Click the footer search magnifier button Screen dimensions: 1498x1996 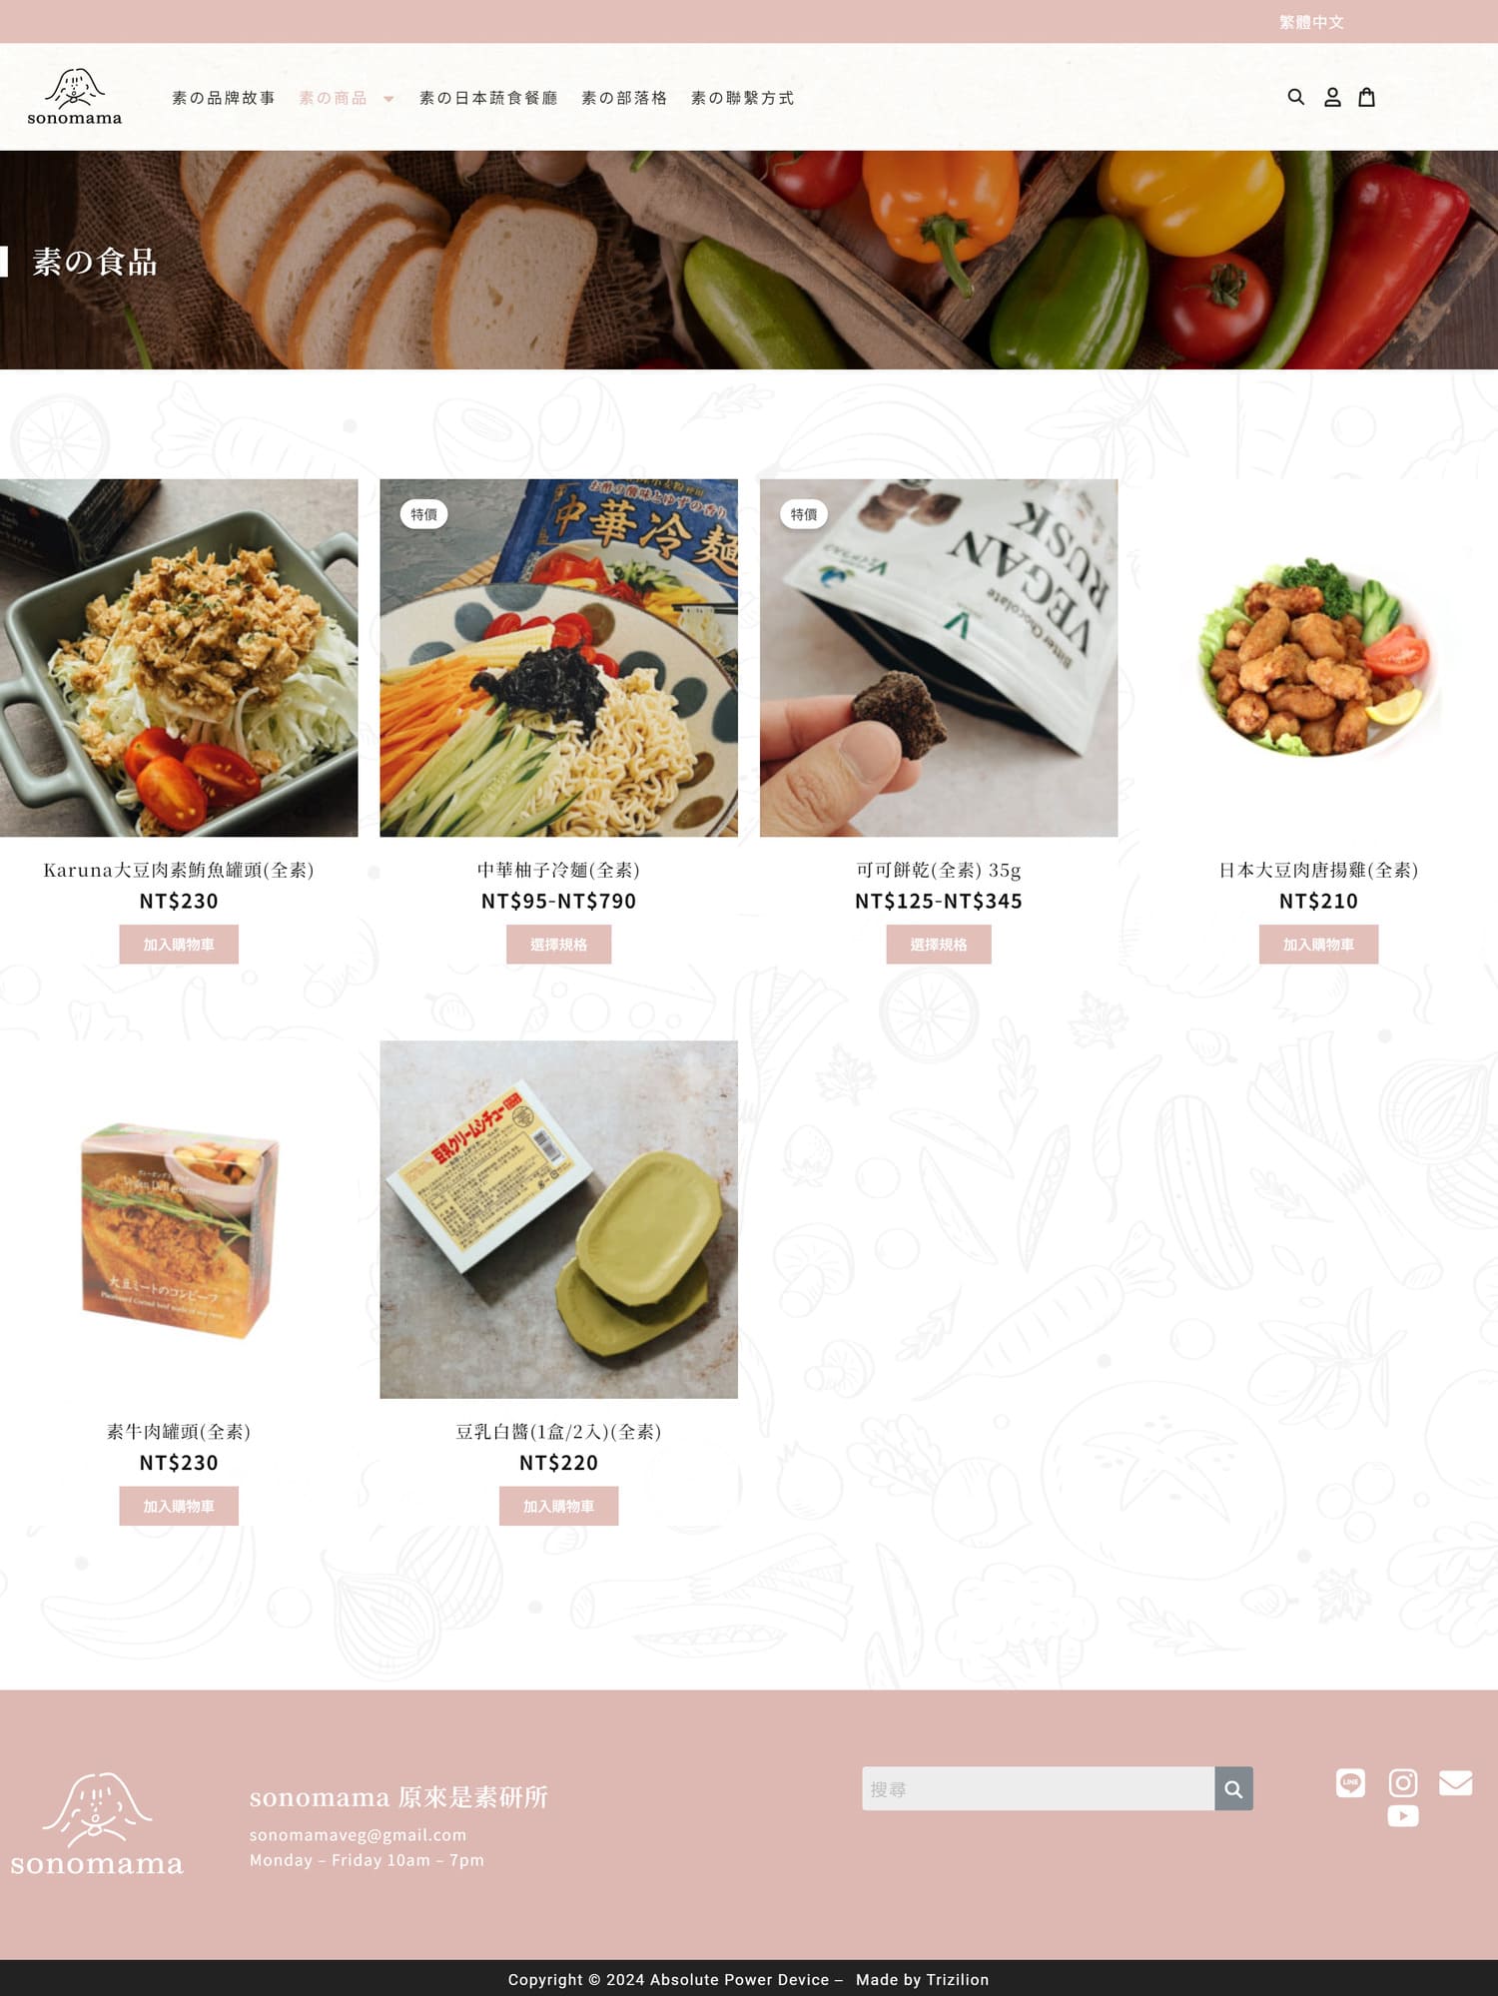1233,1788
